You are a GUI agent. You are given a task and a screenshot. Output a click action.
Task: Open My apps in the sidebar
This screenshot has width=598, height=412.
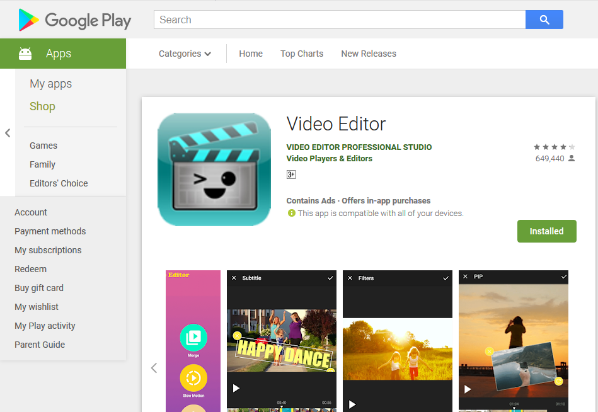click(50, 84)
